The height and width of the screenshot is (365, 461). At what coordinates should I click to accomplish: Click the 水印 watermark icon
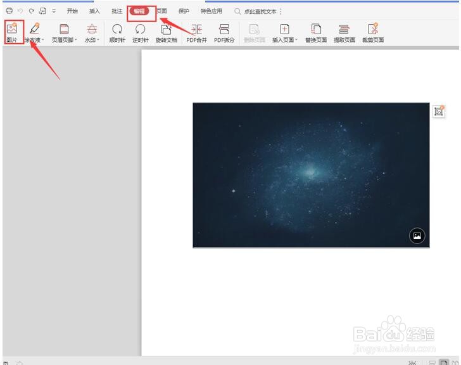pos(92,29)
